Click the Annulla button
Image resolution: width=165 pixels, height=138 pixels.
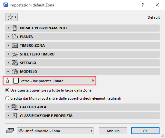click(113, 131)
